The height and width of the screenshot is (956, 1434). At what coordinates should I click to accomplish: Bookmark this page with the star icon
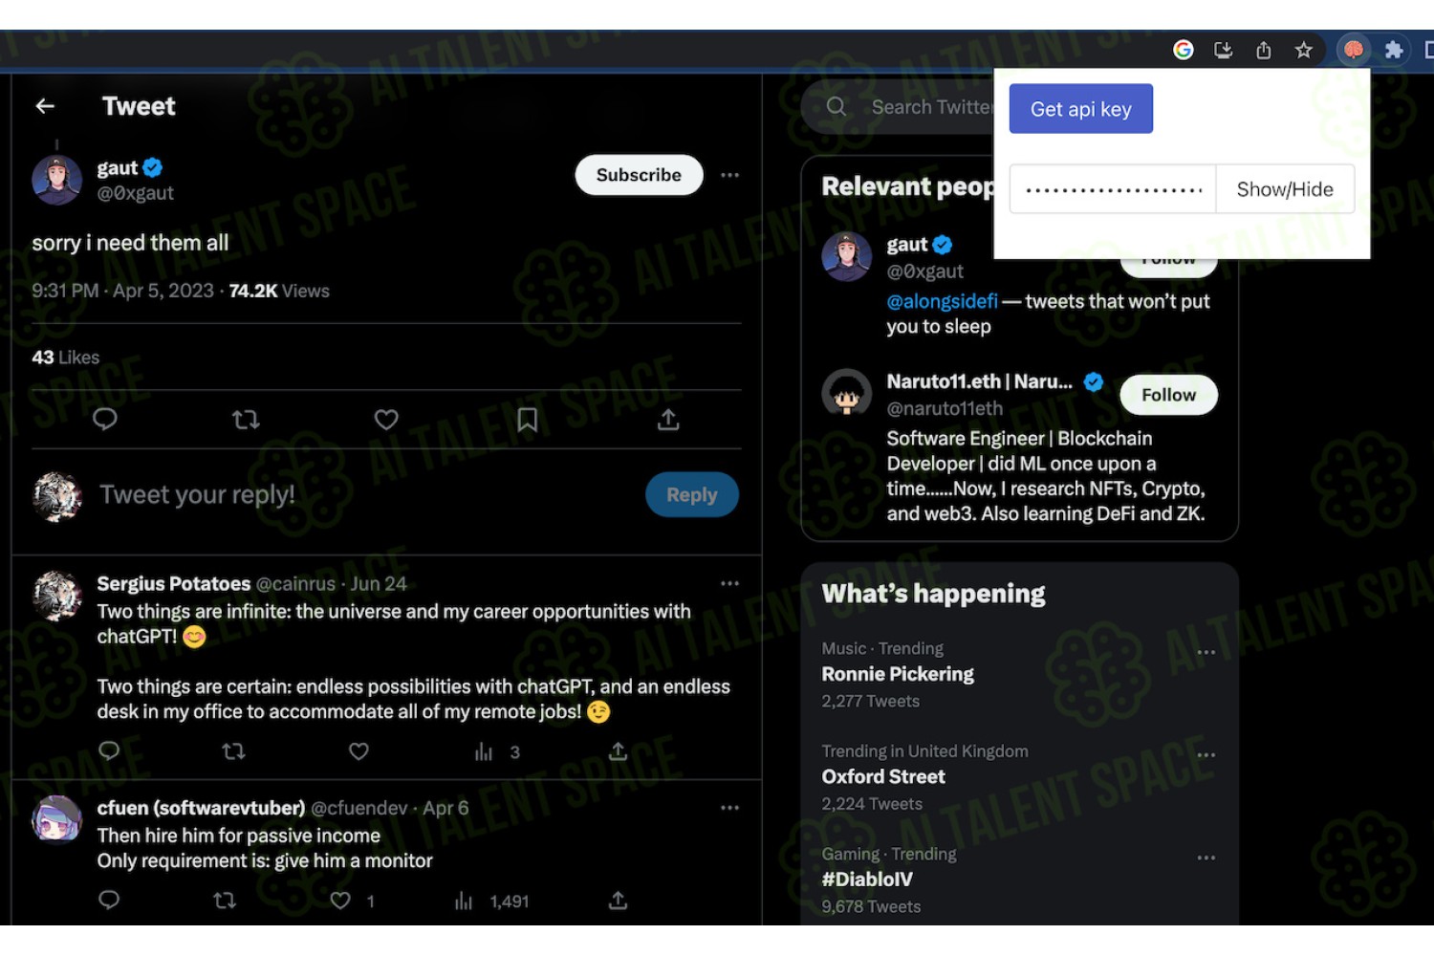pos(1303,50)
